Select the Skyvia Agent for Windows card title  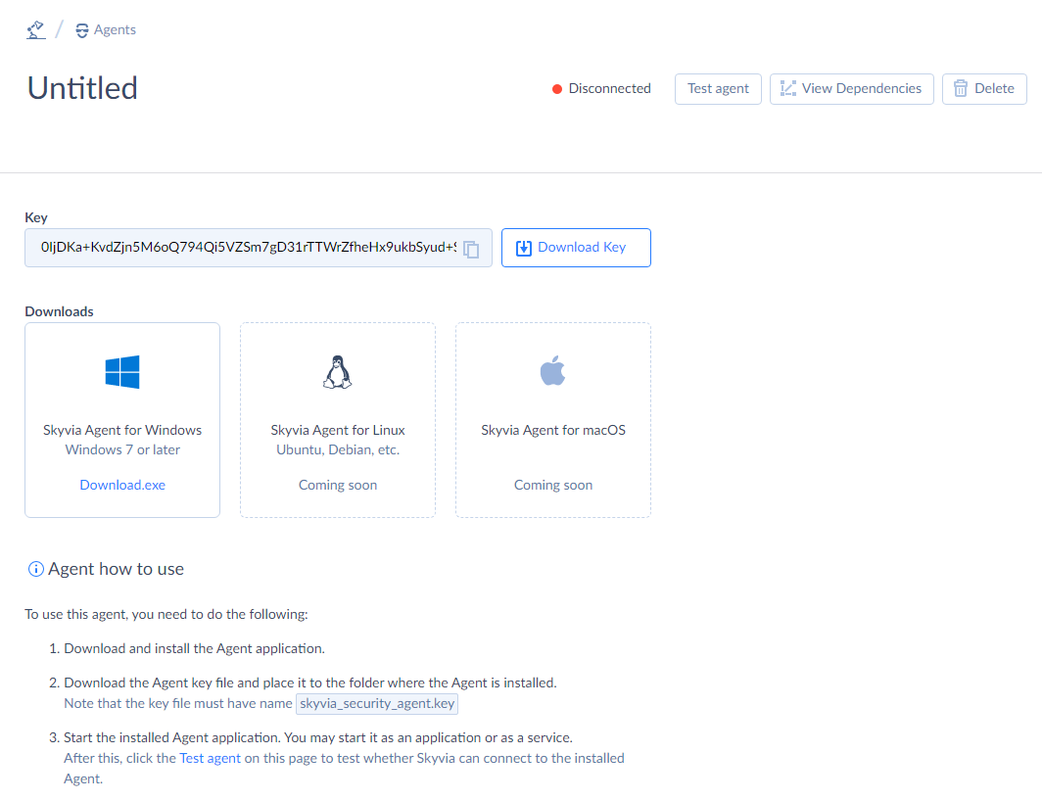coord(122,430)
